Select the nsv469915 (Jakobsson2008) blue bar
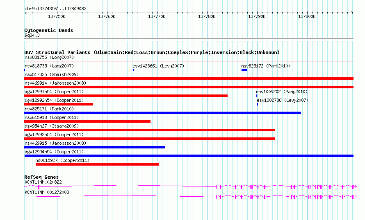This screenshot has width=365, height=220. point(94,147)
